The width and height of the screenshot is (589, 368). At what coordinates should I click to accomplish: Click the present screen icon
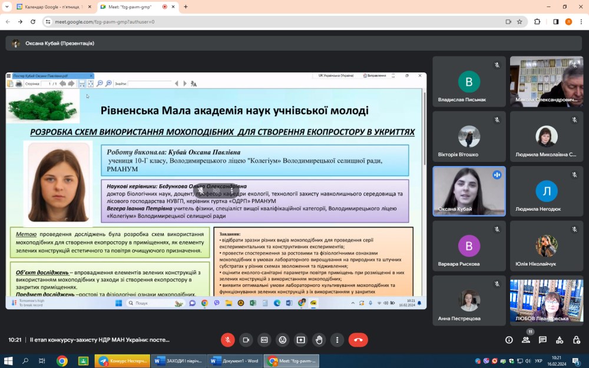tap(301, 340)
